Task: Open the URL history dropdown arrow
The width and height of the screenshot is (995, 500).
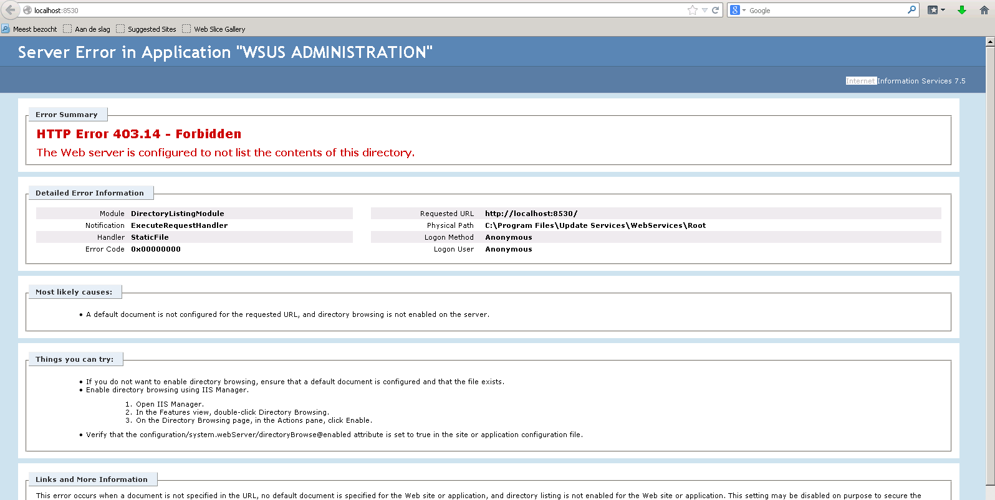Action: tap(704, 11)
